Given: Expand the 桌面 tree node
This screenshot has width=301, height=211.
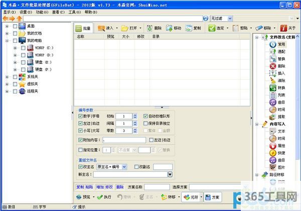Looking at the screenshot, I should point(7,26).
